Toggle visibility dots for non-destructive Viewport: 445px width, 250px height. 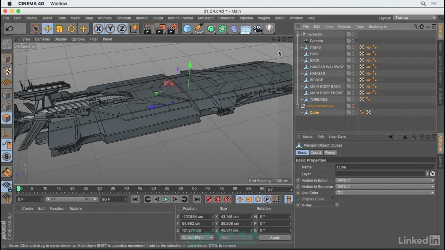click(x=353, y=106)
